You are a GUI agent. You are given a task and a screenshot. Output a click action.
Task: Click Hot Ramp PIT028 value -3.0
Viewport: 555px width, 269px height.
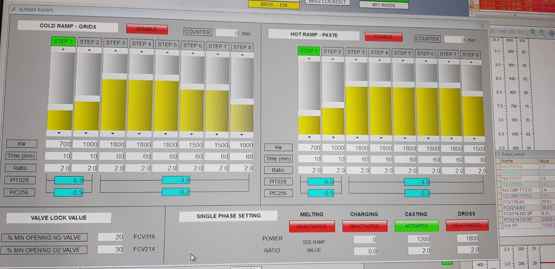coord(417,182)
